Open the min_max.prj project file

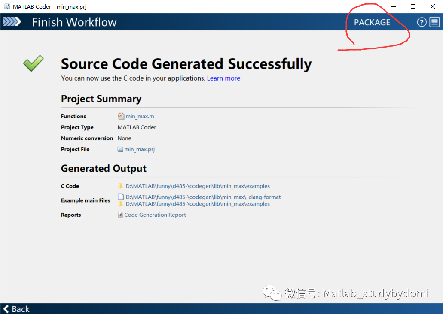tap(140, 149)
